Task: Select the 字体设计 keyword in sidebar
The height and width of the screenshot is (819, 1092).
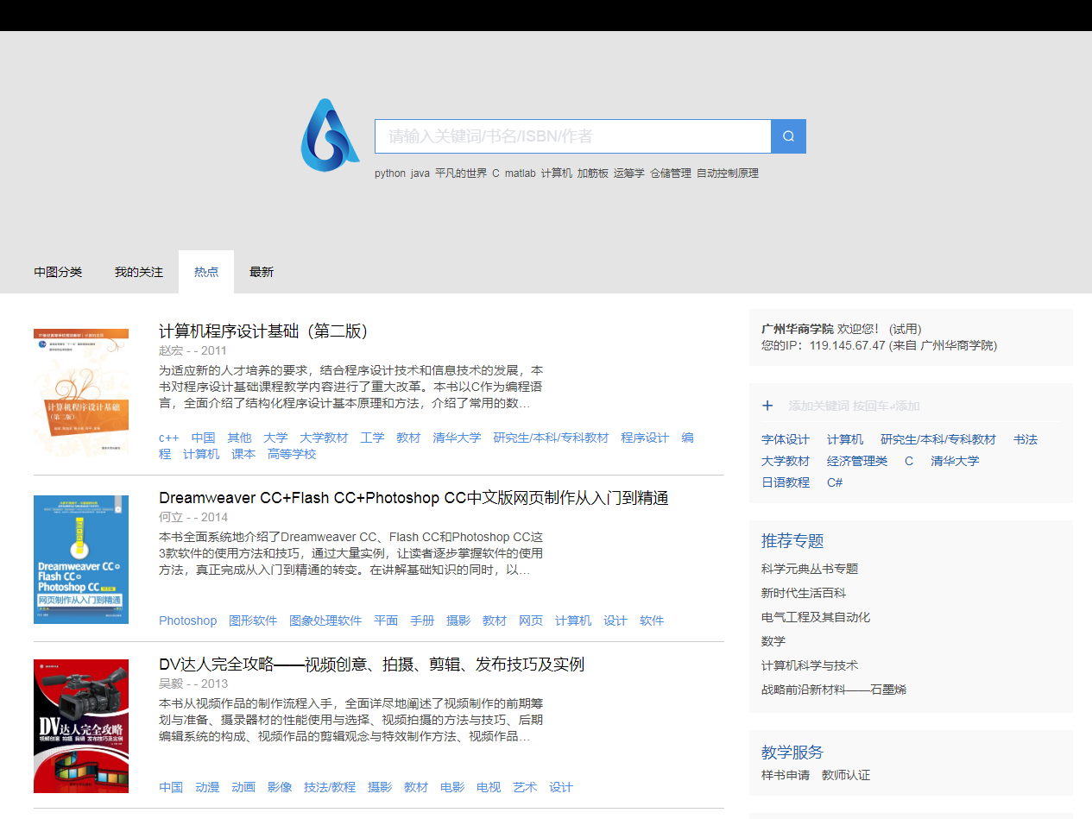Action: point(786,439)
